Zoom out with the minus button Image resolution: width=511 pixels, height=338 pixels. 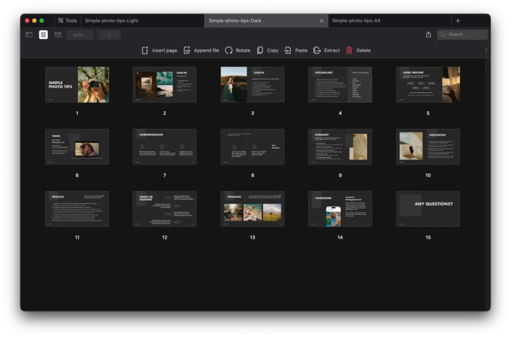point(103,34)
